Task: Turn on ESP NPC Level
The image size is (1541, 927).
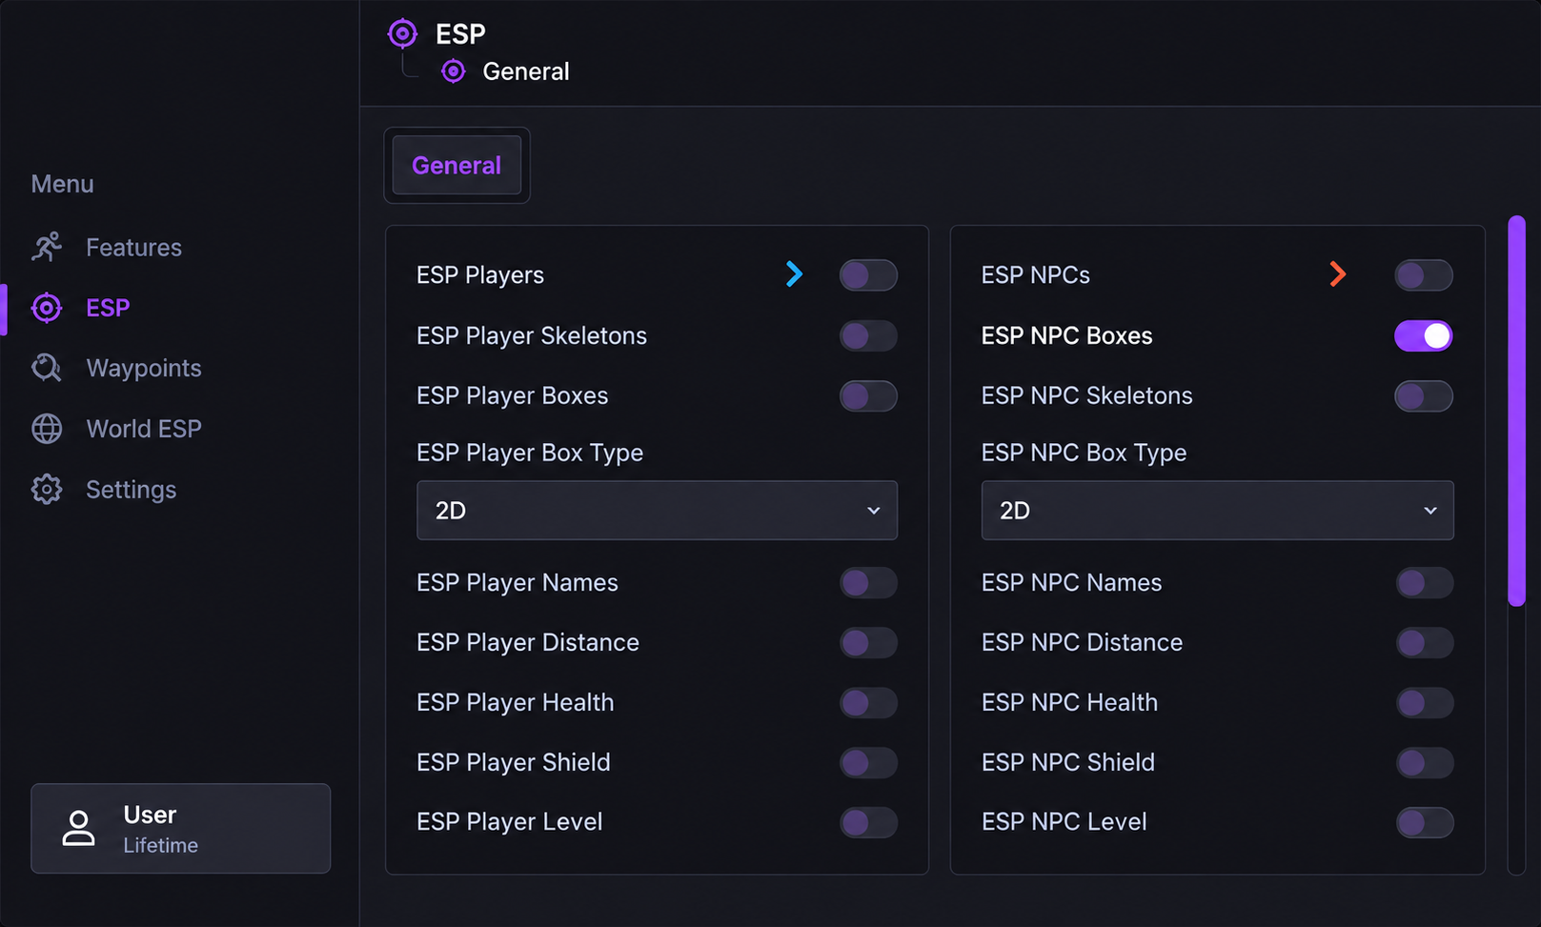Action: [1425, 822]
